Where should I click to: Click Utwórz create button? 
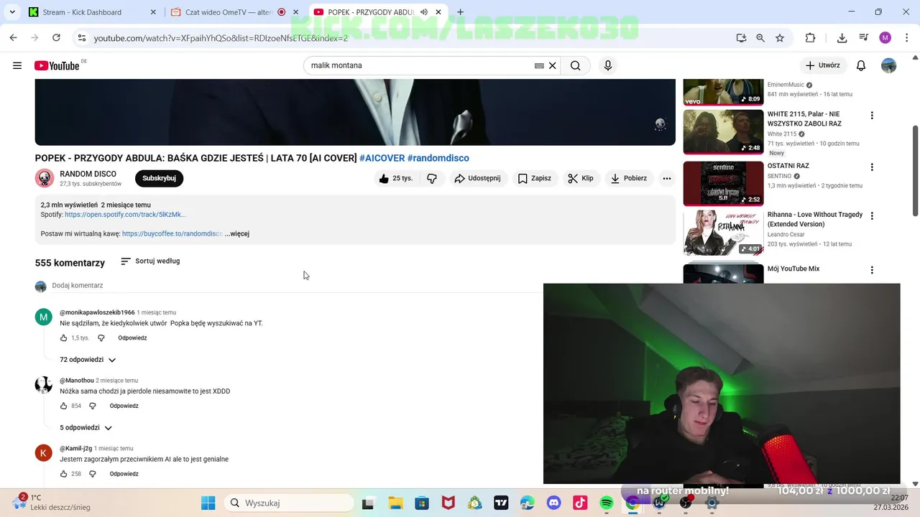[822, 65]
